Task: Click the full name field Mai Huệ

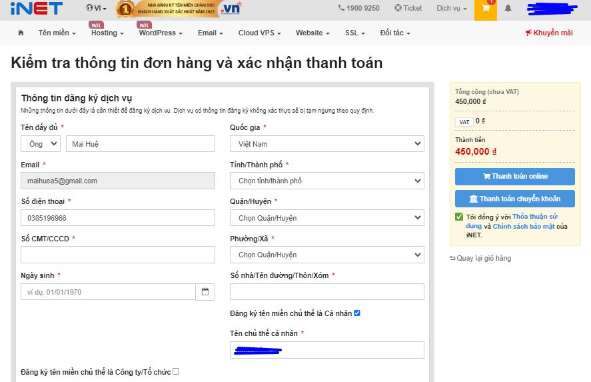Action: (141, 144)
